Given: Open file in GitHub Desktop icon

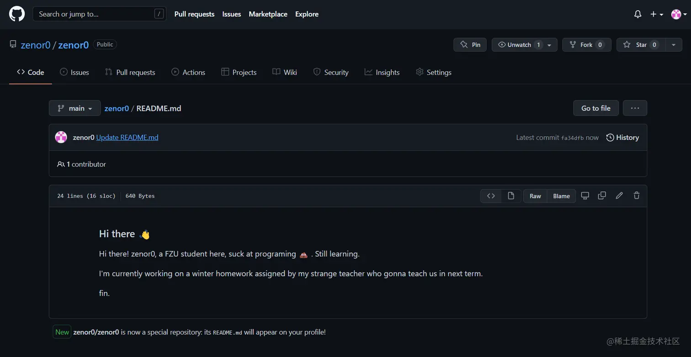Looking at the screenshot, I should click(x=585, y=196).
